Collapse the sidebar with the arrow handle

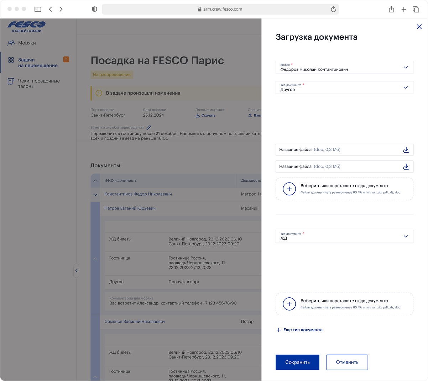76,271
